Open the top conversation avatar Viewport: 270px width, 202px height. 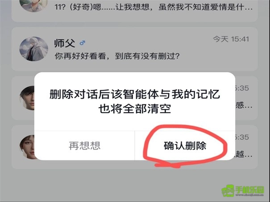tap(34, 4)
